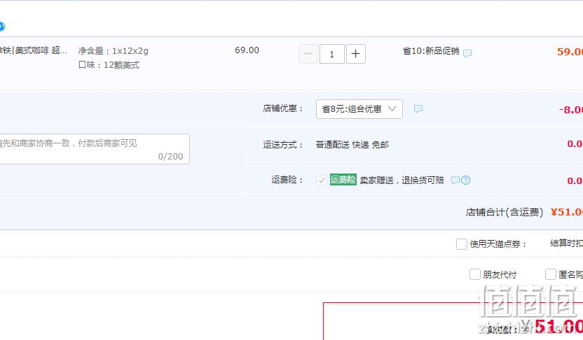The image size is (583, 340).
Task: Increase quantity with the plus button
Action: pyautogui.click(x=356, y=54)
